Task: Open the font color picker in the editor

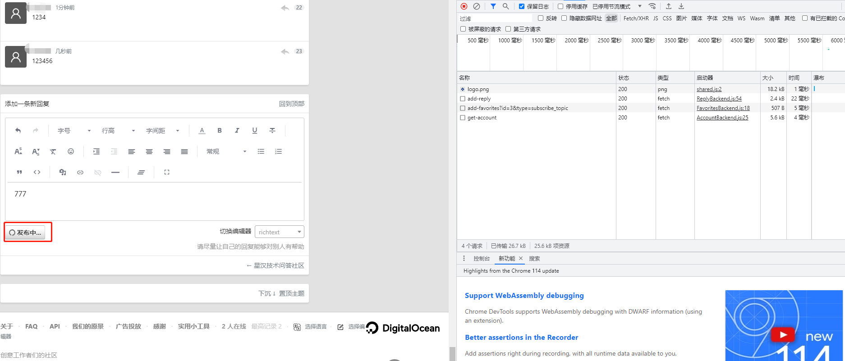Action: [x=202, y=131]
